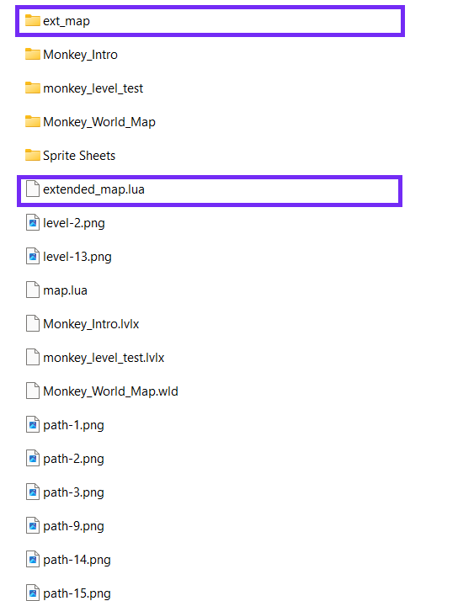This screenshot has width=474, height=601.
Task: Click the path-14.png image icon
Action: click(33, 560)
